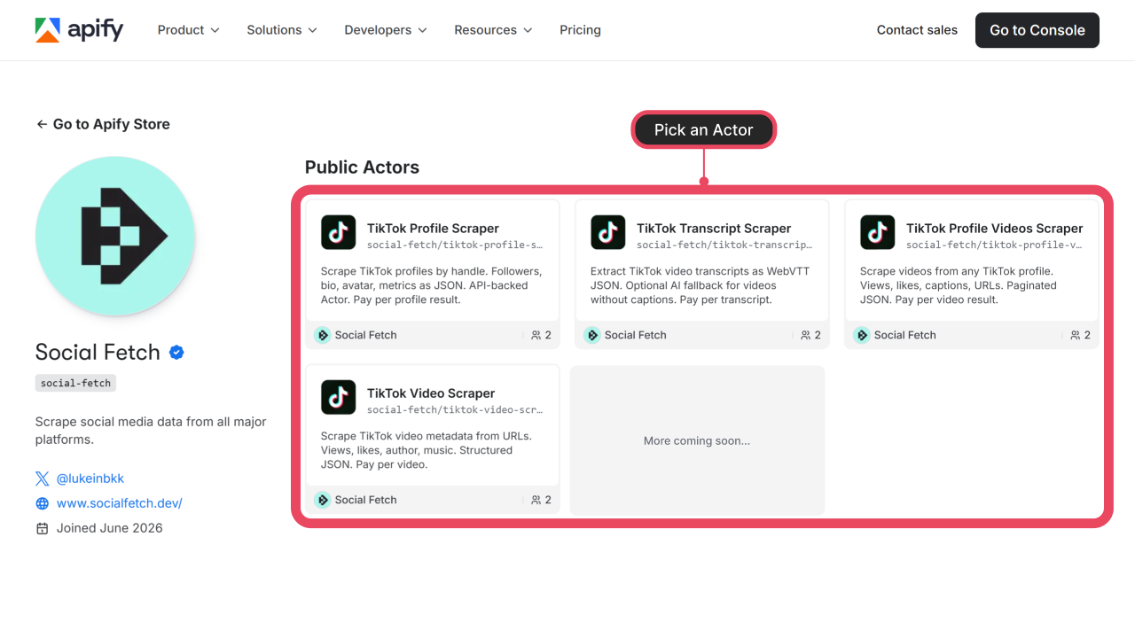Open TikTok Profile Scraper title
This screenshot has height=638, width=1135.
(433, 229)
